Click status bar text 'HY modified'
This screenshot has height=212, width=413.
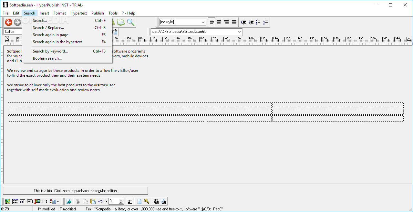point(46,209)
